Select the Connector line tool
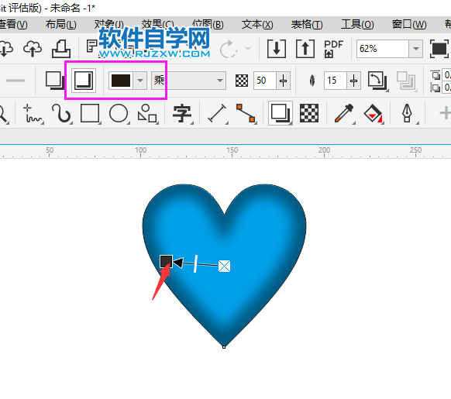Image resolution: width=451 pixels, height=399 pixels. coord(246,113)
